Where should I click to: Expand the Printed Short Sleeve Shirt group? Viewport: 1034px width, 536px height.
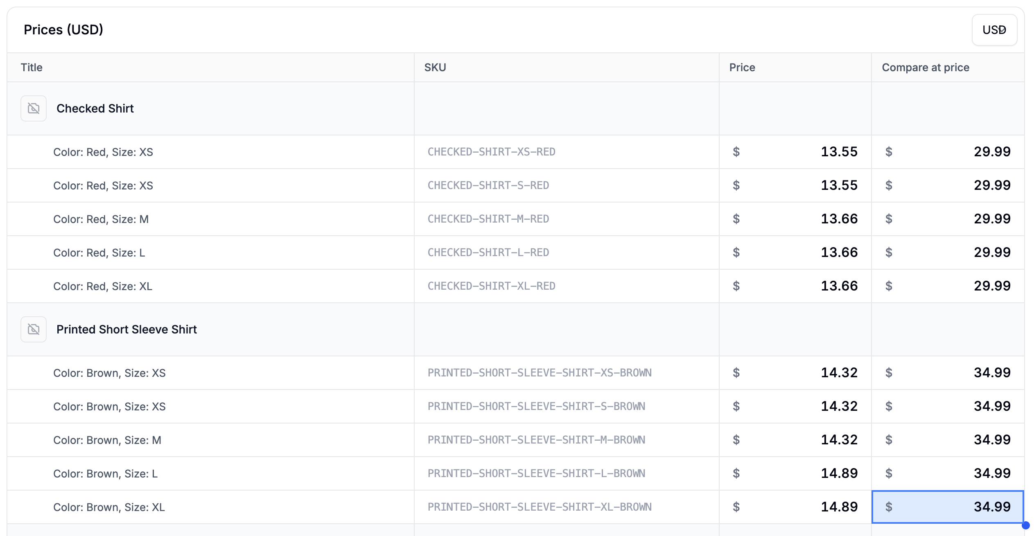(126, 329)
